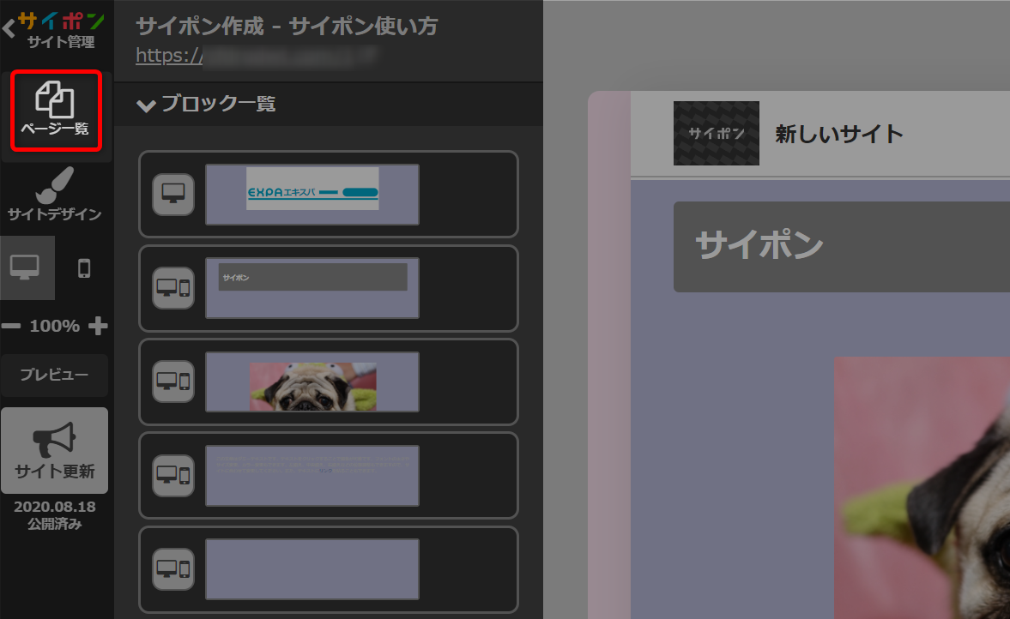This screenshot has height=619, width=1010.
Task: Toggle the device icon on the text paragraph block
Action: 173,476
